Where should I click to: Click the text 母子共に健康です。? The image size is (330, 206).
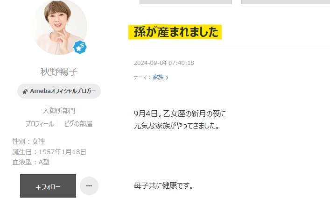(164, 185)
